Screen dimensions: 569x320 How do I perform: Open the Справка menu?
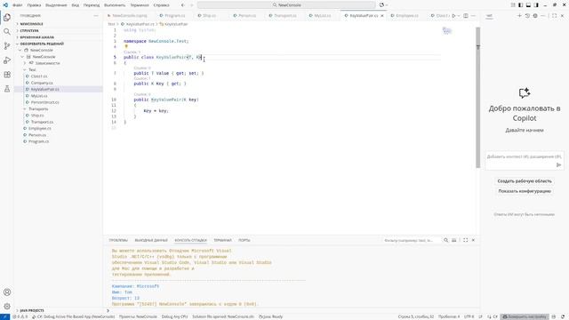[x=161, y=5]
